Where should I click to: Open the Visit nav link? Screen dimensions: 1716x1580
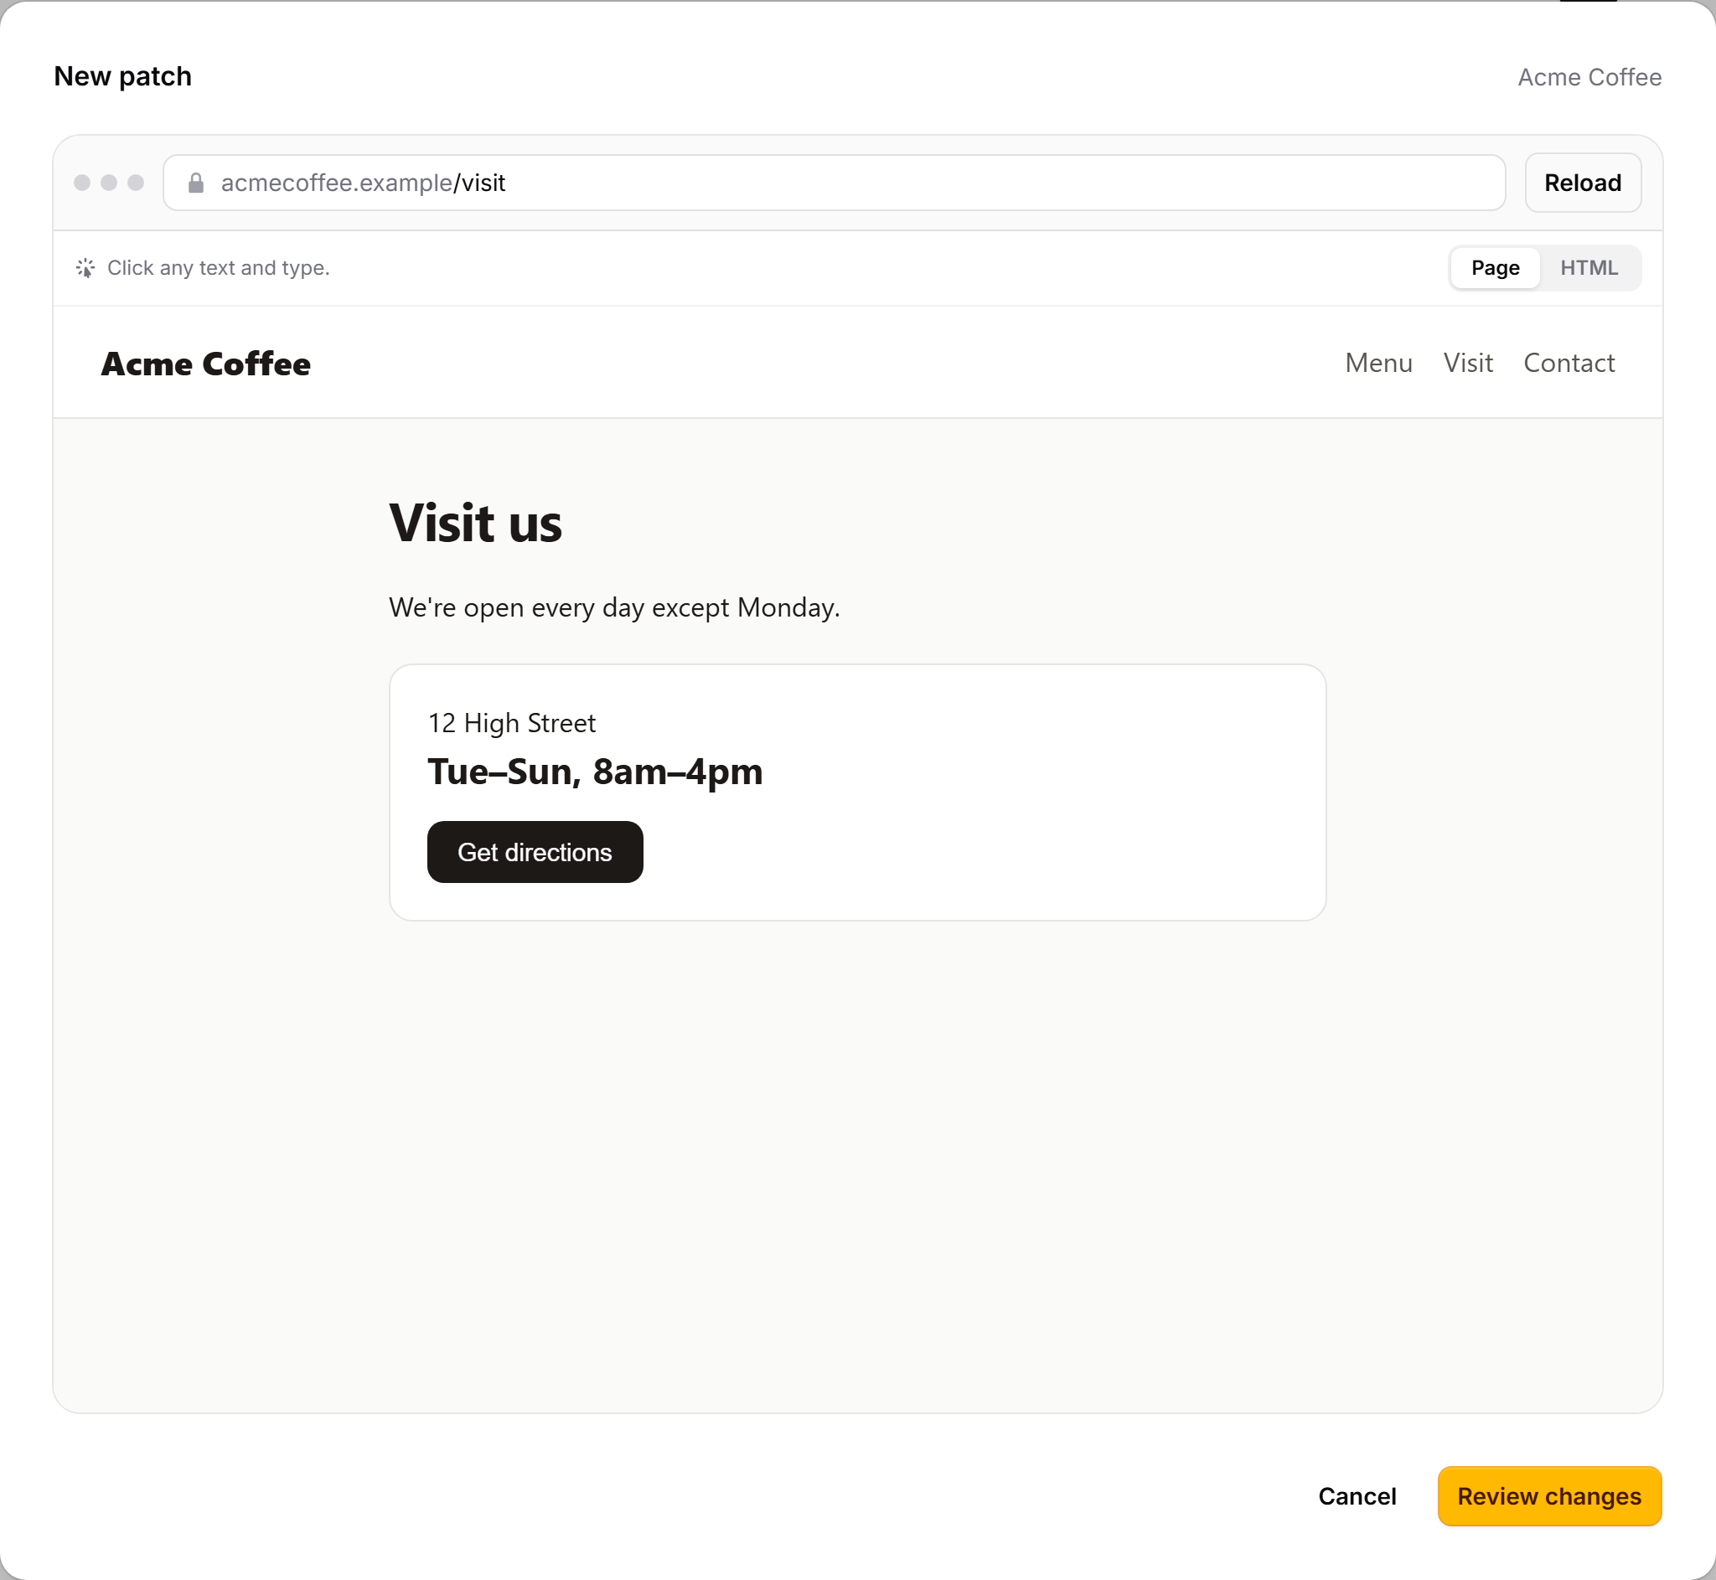pos(1468,363)
